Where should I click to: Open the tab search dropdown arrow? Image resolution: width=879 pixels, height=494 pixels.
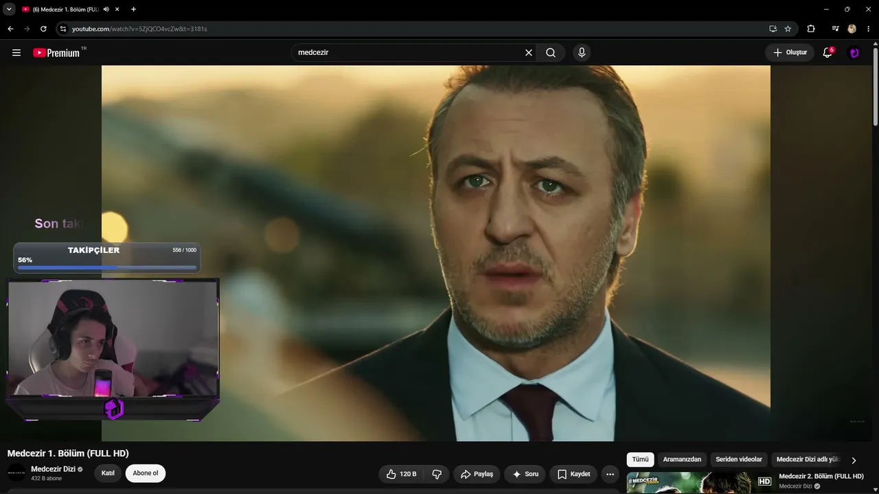pyautogui.click(x=9, y=10)
